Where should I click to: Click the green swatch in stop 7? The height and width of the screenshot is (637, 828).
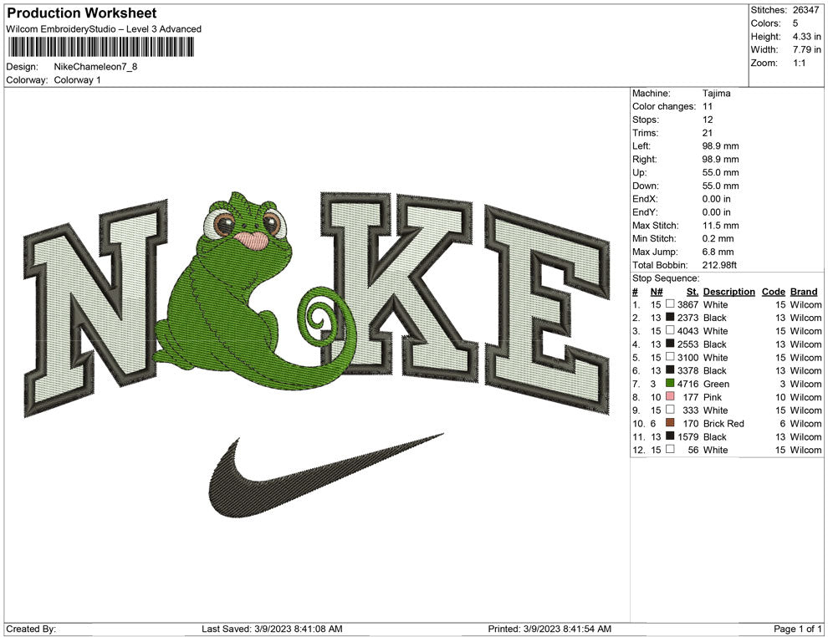670,383
